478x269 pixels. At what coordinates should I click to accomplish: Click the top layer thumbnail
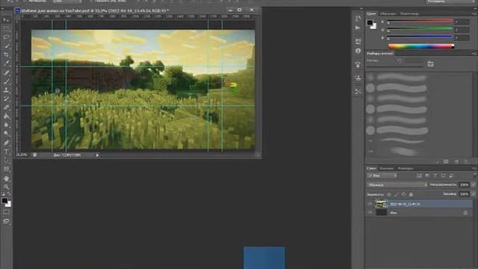click(381, 204)
